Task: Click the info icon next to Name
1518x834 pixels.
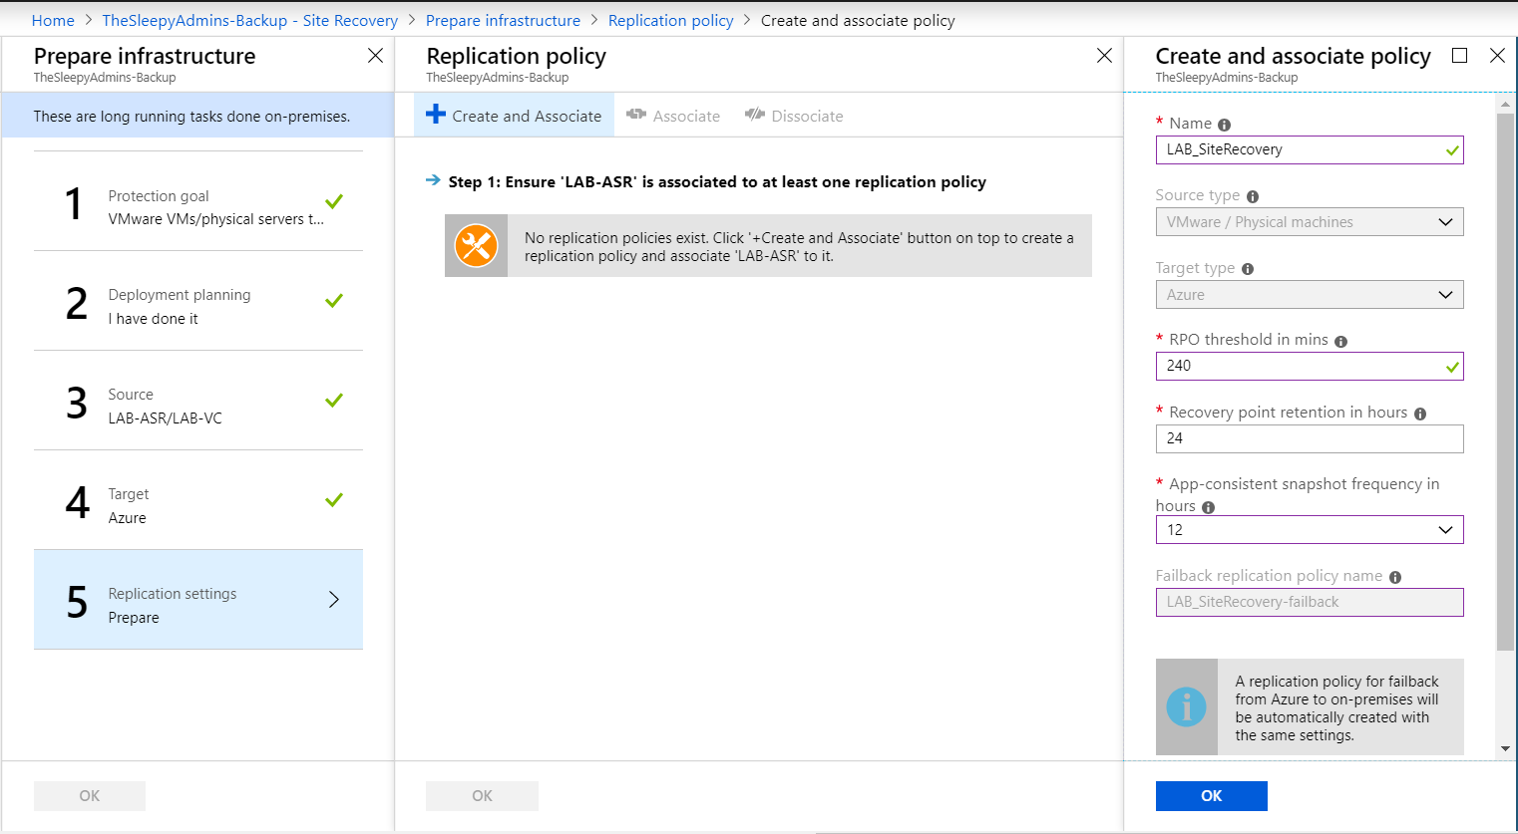Action: click(1224, 125)
